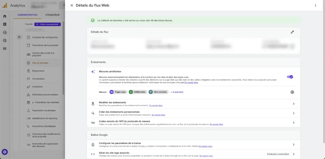Viewport: 325px width, 159px height.
Task: Open Configure table sidebar icon
Action: tap(5, 49)
